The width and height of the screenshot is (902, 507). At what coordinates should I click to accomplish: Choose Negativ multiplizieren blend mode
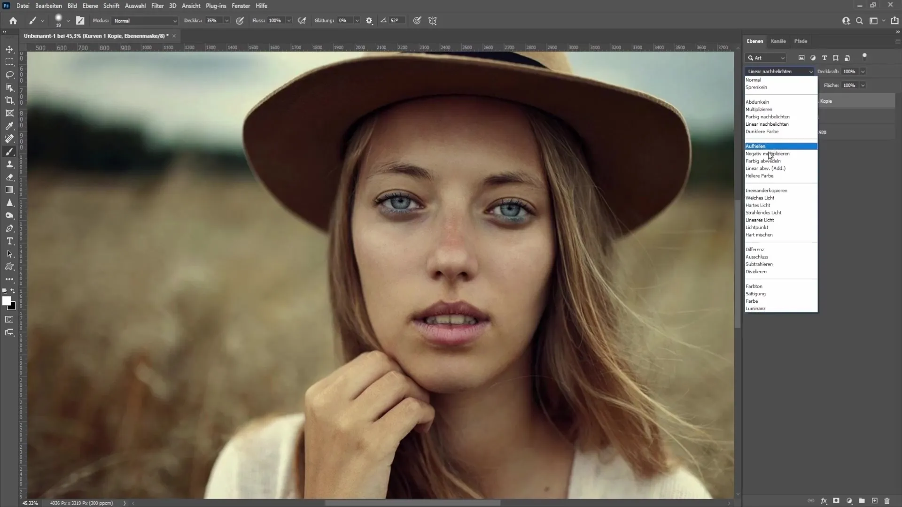pyautogui.click(x=781, y=154)
